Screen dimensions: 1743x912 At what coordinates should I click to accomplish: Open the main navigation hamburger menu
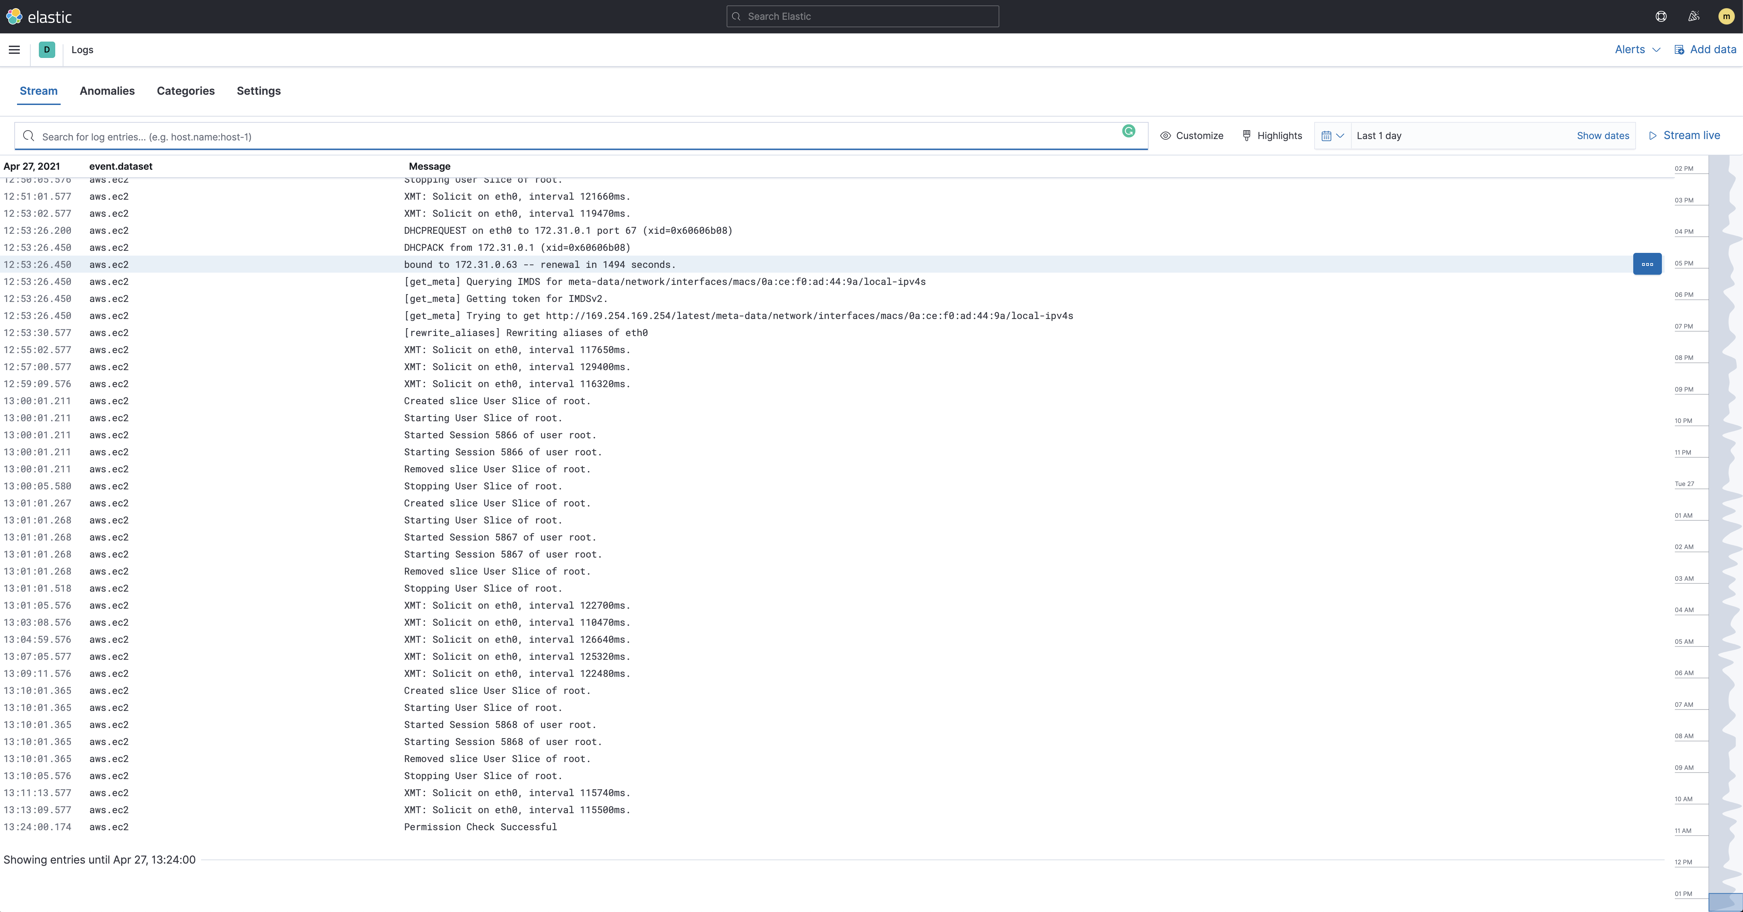click(14, 49)
